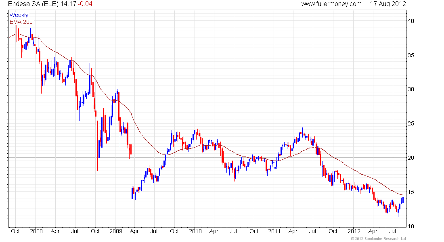Click the y-axis label 30
This screenshot has width=444, height=242.
coord(410,89)
